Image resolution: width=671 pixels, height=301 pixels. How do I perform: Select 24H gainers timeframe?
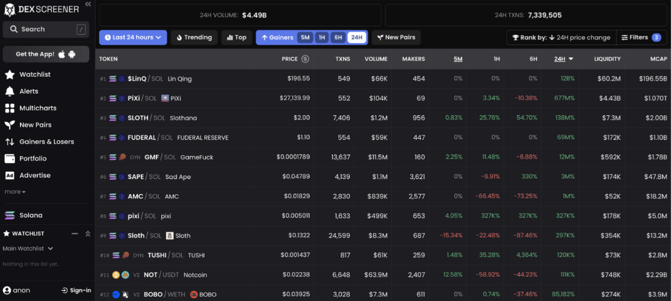[x=356, y=38]
